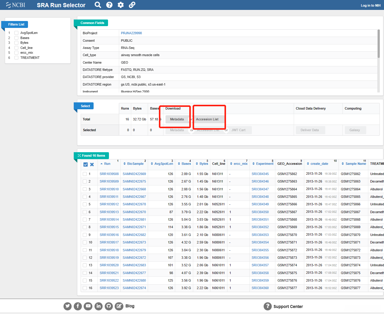Open BioProject PRJNA229998 link
The width and height of the screenshot is (384, 314).
pos(132,33)
